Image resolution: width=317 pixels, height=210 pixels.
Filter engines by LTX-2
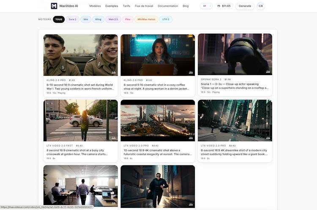(x=166, y=19)
